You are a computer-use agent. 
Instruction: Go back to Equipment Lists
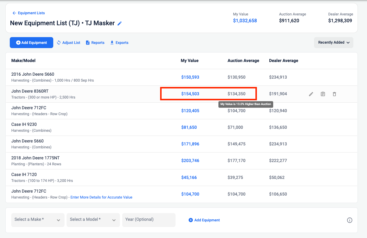coord(29,13)
